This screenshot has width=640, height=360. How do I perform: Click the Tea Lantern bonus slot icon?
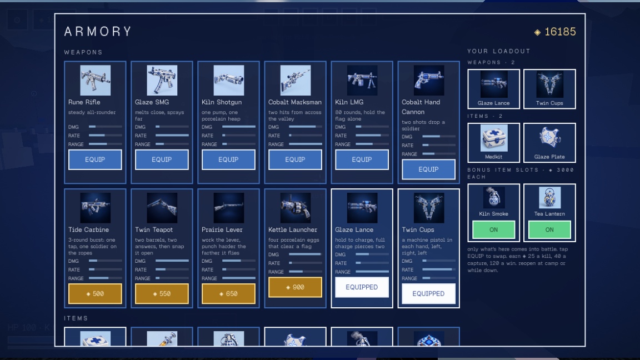coord(549,198)
